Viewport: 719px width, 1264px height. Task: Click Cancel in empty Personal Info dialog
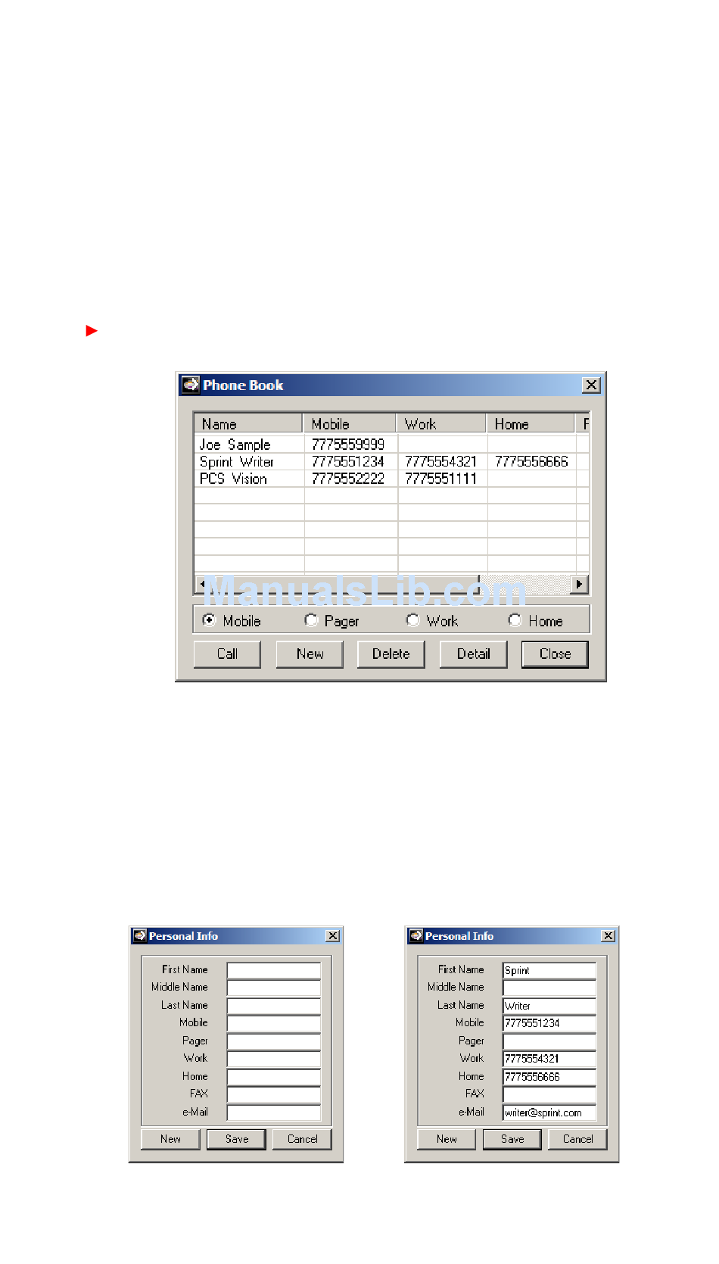point(303,1139)
